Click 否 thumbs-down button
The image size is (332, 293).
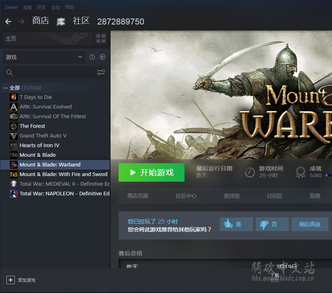click(x=272, y=224)
